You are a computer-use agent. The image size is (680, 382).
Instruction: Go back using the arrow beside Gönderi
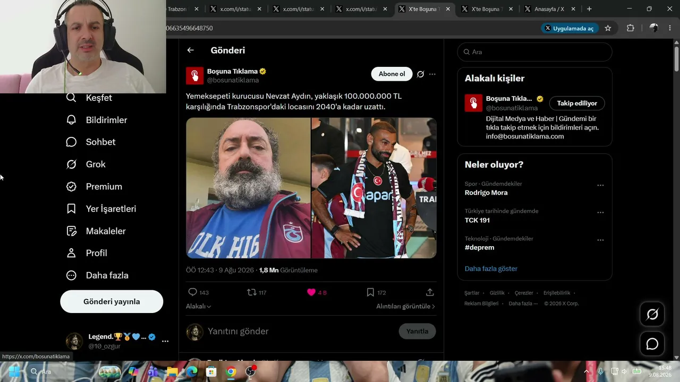click(x=190, y=50)
